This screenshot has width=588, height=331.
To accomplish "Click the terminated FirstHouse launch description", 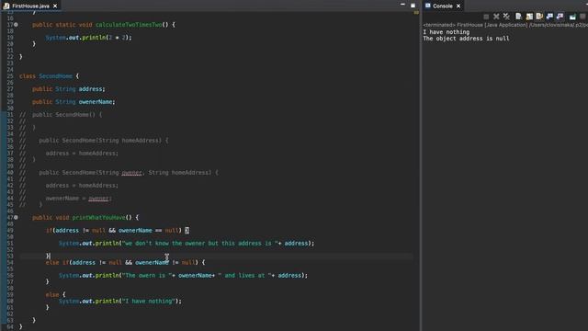I will 505,25.
